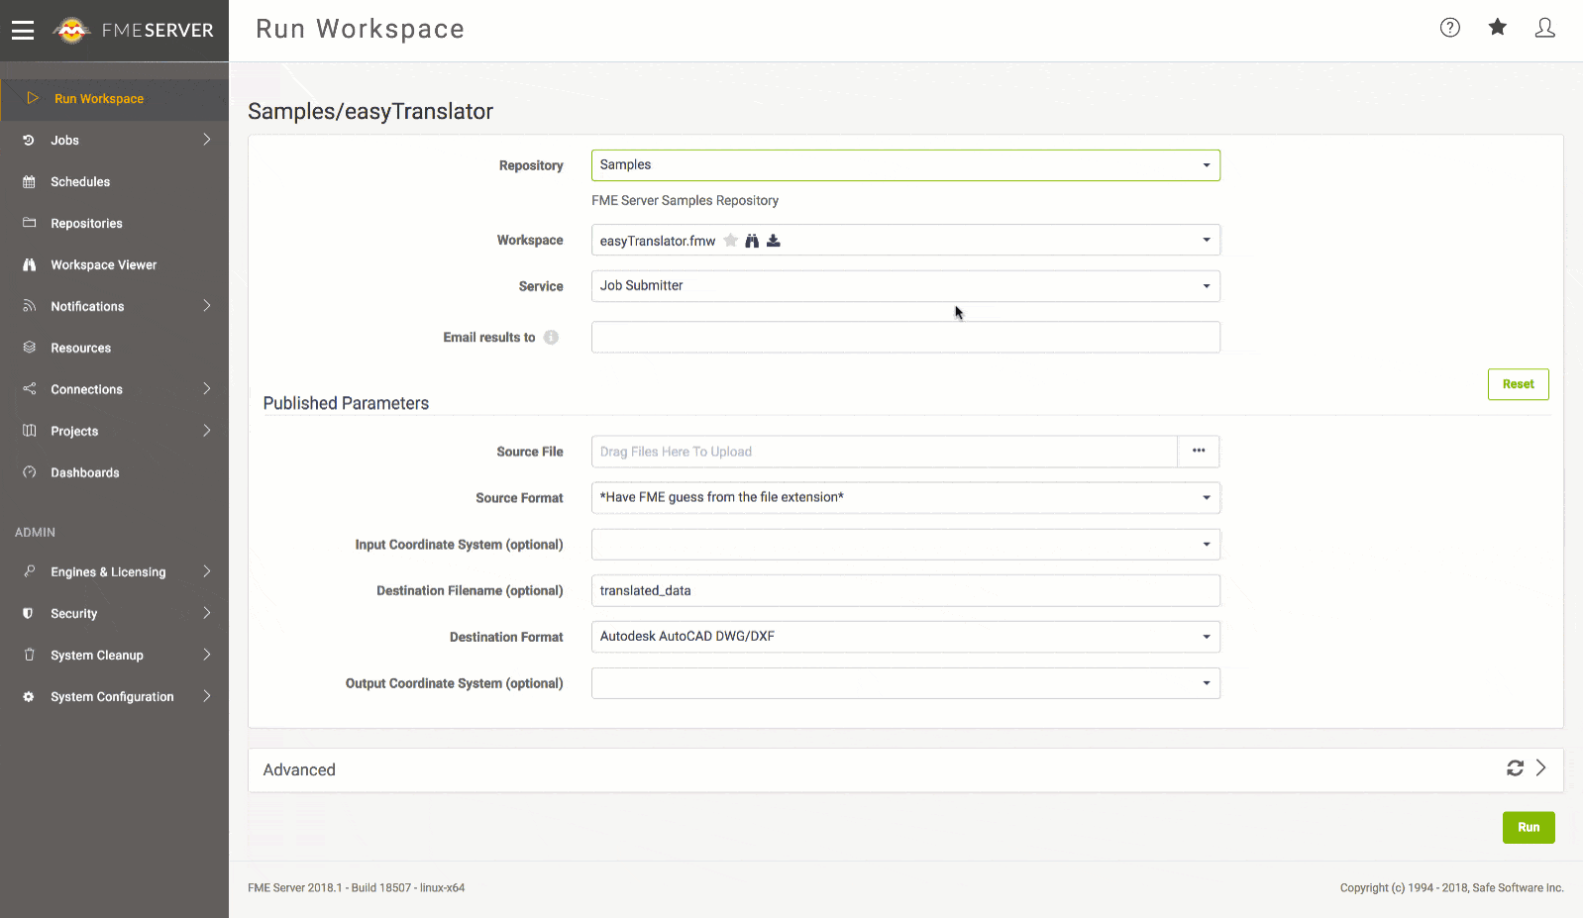Click the Run Workspace play icon

(x=33, y=98)
